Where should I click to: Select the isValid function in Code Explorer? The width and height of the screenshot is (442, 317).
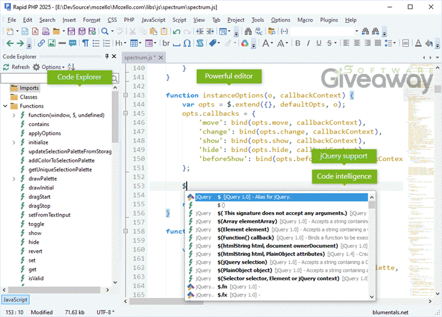pos(36,279)
